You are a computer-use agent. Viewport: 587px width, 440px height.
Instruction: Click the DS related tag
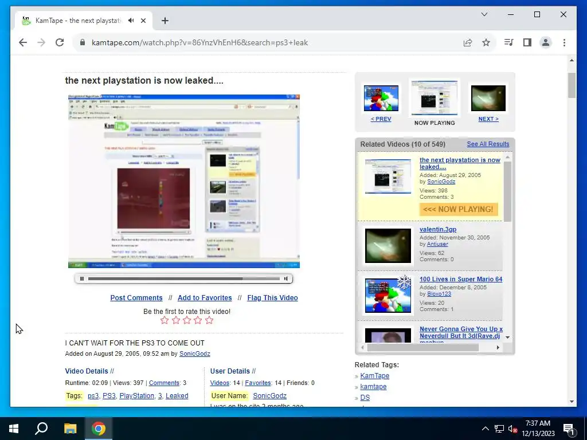(x=365, y=398)
